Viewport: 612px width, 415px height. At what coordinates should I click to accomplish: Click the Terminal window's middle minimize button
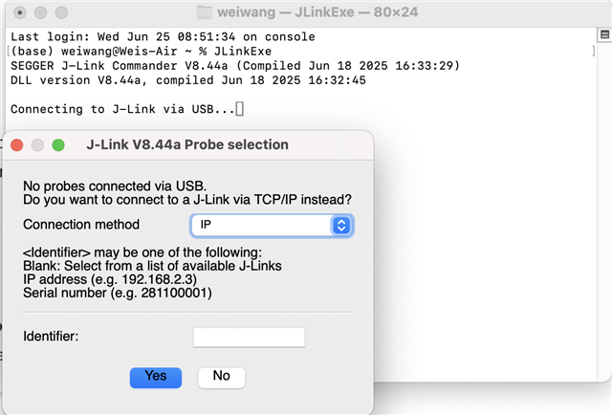tap(40, 12)
